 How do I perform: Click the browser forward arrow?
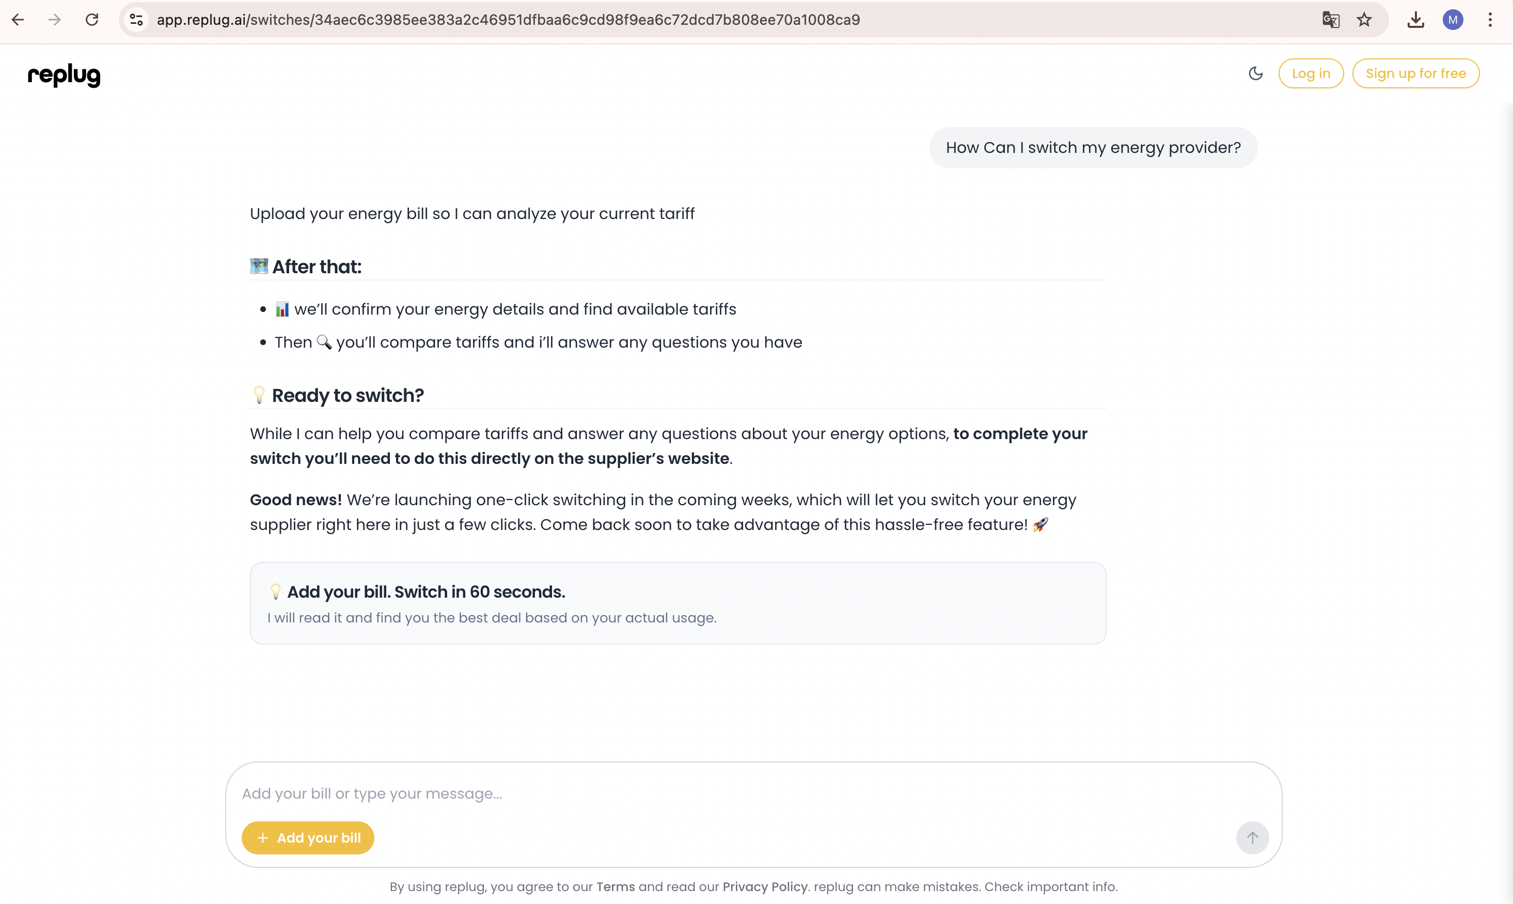coord(54,20)
